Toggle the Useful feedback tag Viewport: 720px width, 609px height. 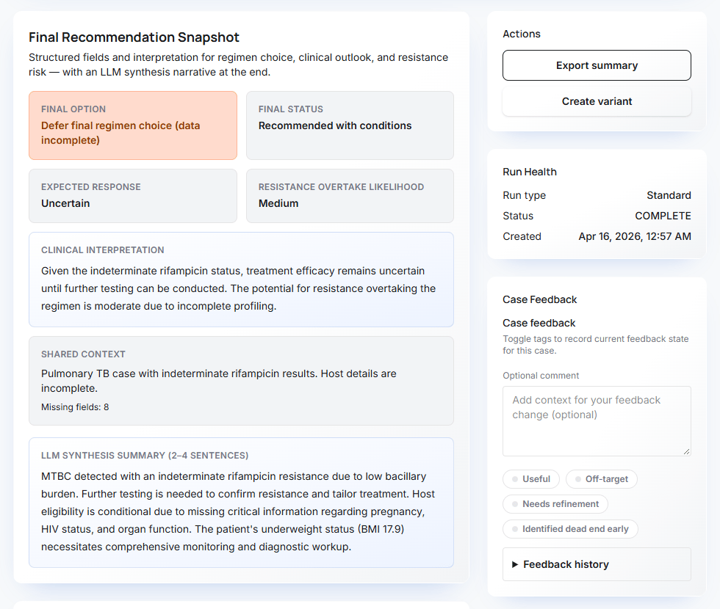[x=530, y=478]
